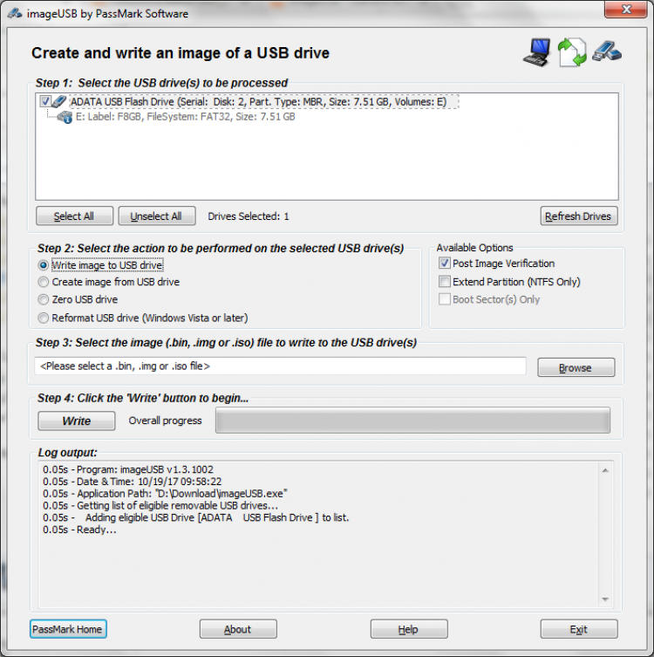The width and height of the screenshot is (654, 657).
Task: Click the Unselect All button
Action: tap(157, 216)
